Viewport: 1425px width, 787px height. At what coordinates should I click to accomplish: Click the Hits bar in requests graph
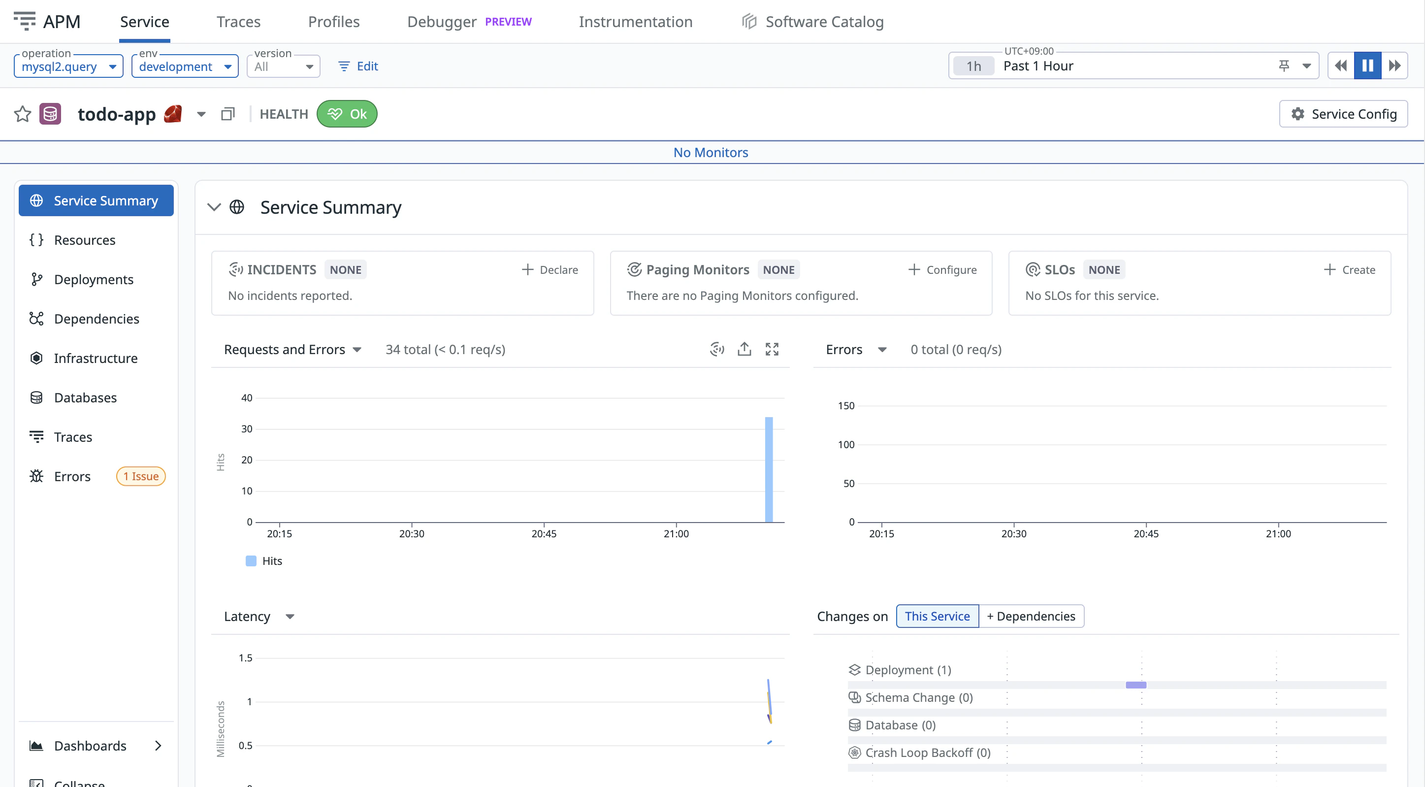click(x=769, y=469)
